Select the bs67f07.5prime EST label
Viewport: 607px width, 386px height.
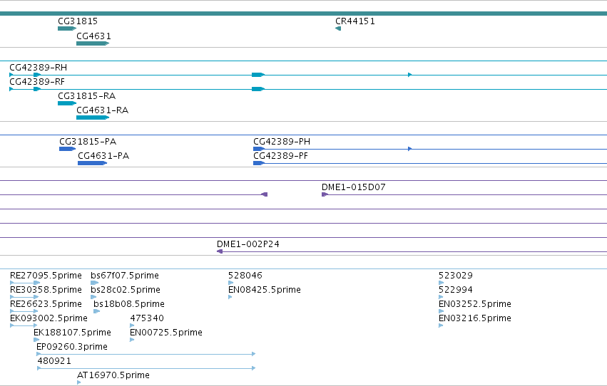[x=125, y=276]
